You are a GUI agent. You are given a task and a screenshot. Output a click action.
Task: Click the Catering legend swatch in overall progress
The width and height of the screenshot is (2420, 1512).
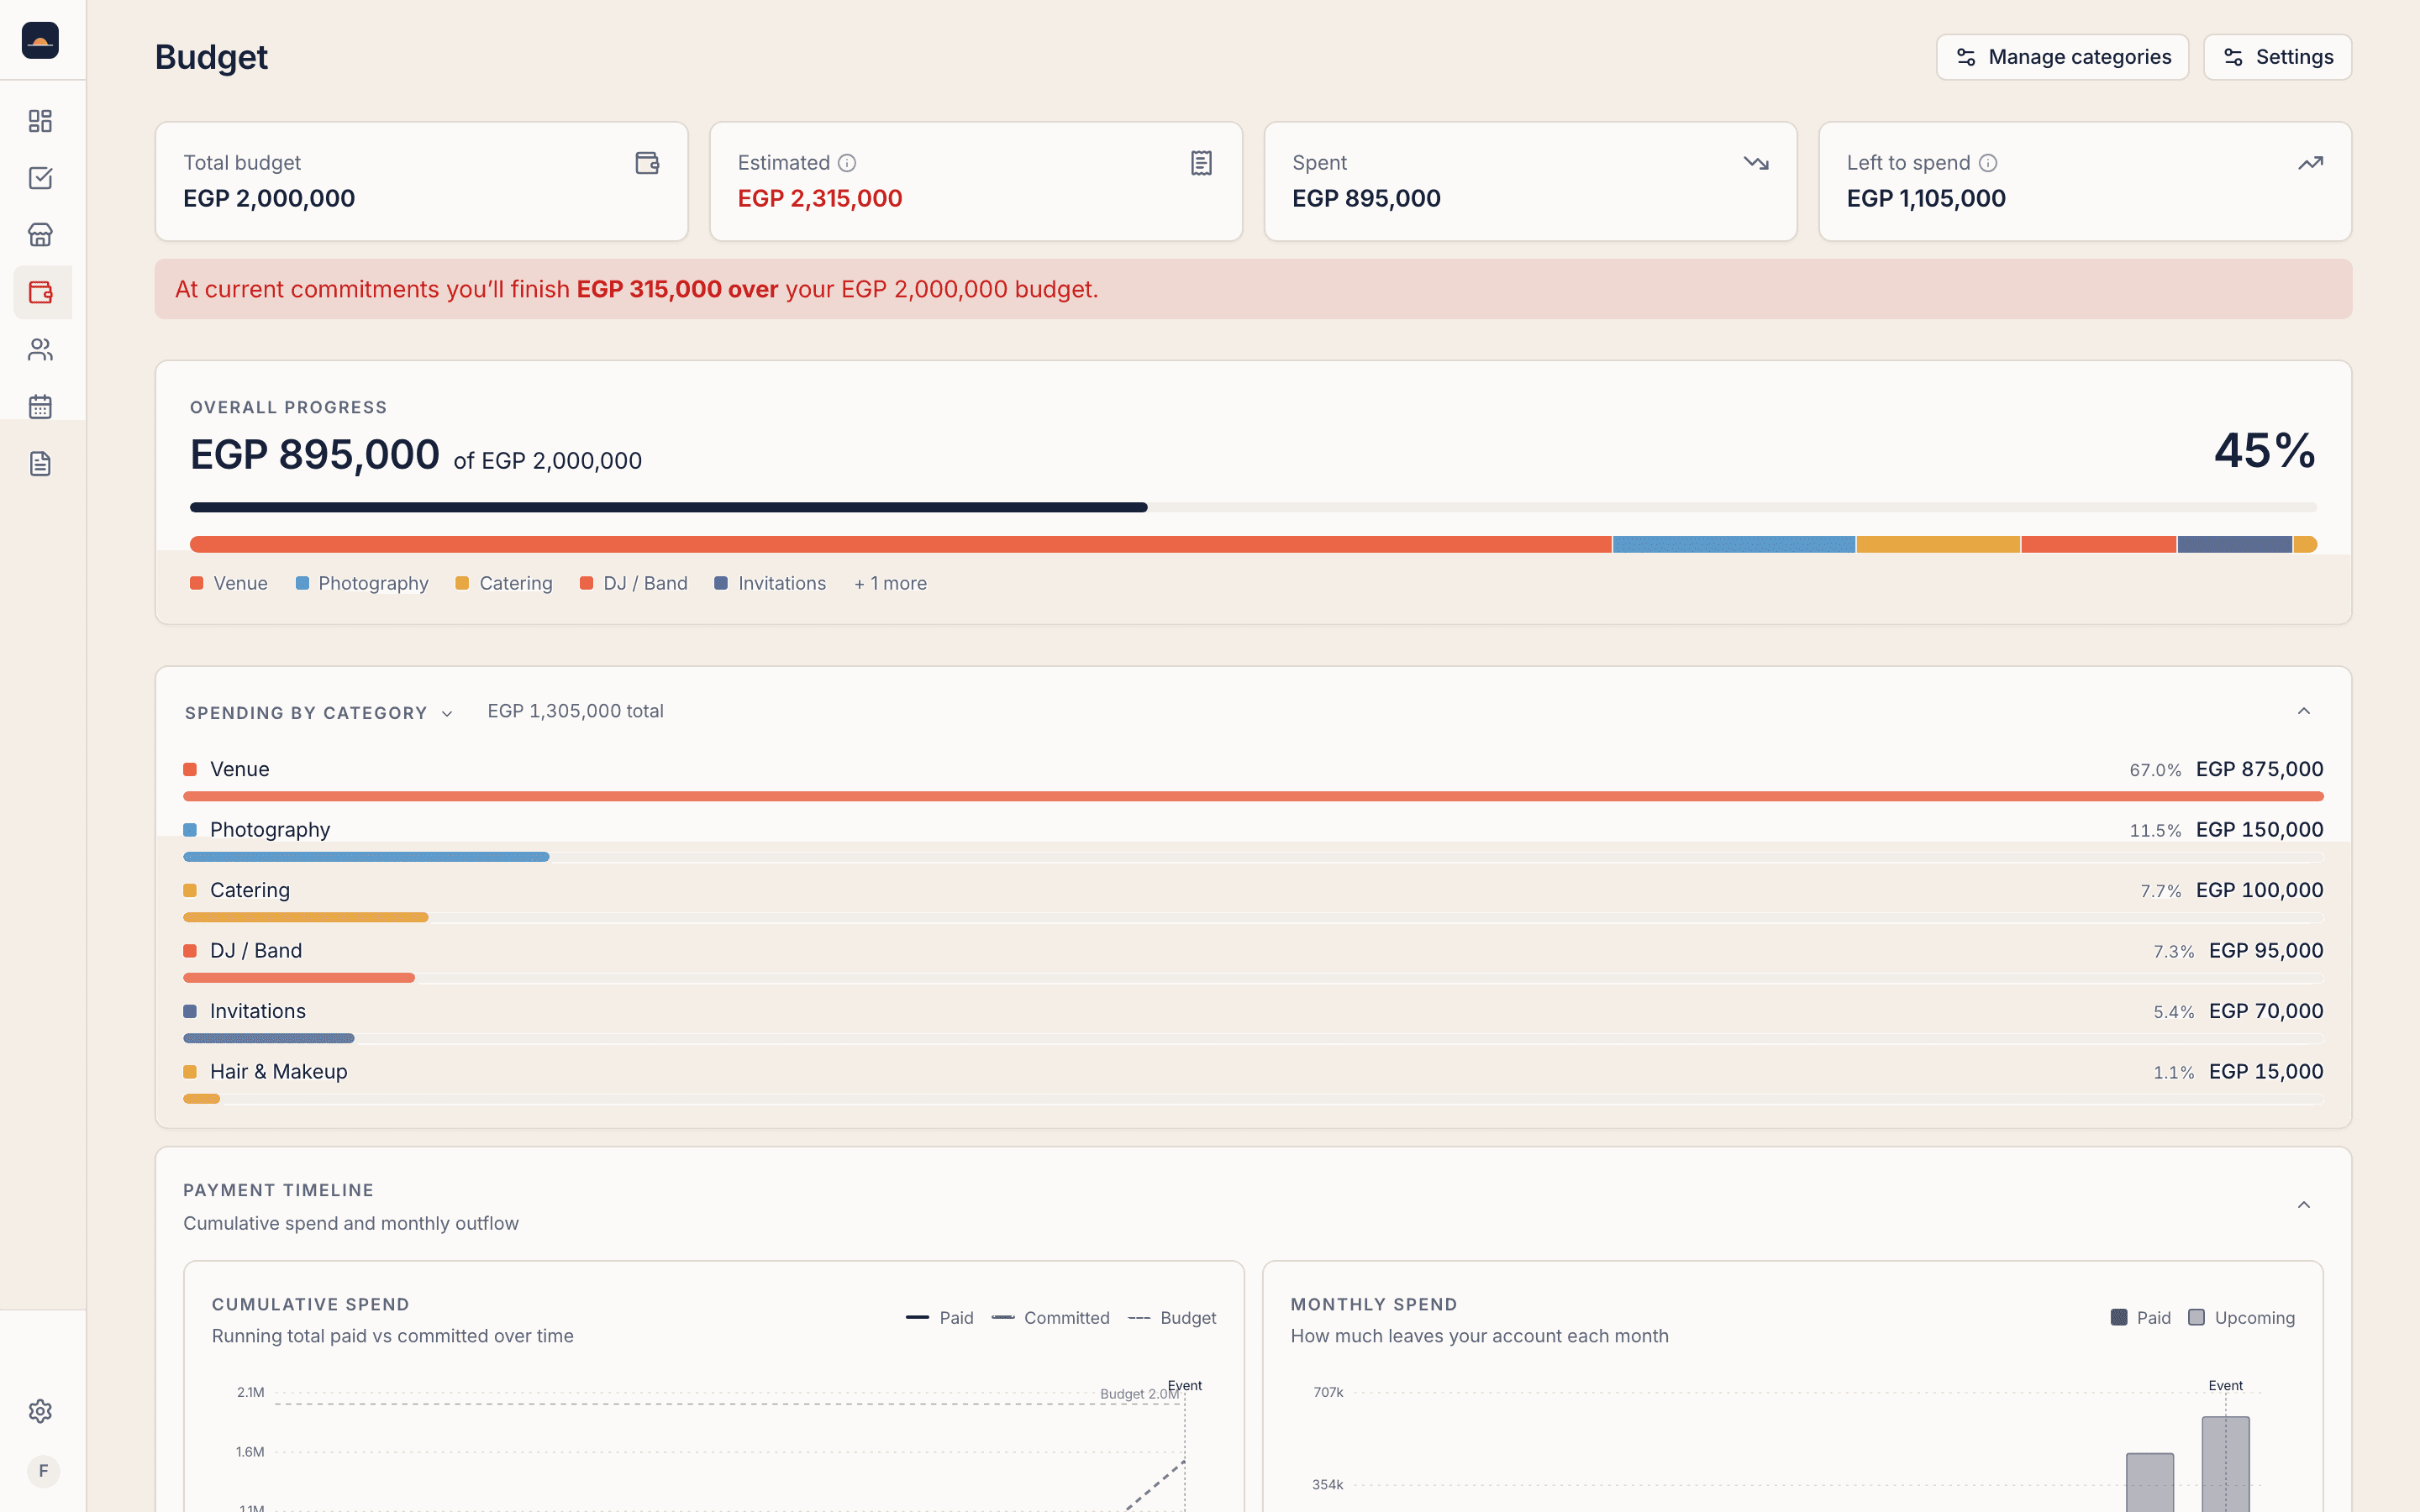[x=462, y=583]
